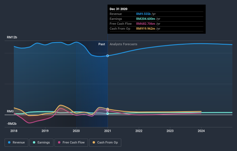Click the RM0 y-axis label
Image resolution: width=237 pixels, height=151 pixels.
pos(10,111)
